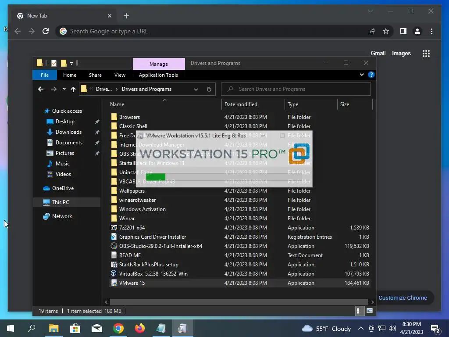
Task: Open the Chrome profile avatar
Action: pos(417,31)
